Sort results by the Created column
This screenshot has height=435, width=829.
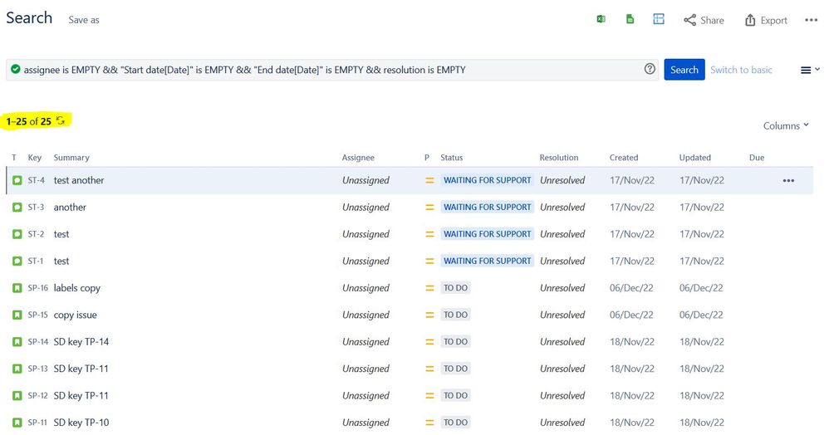point(624,158)
